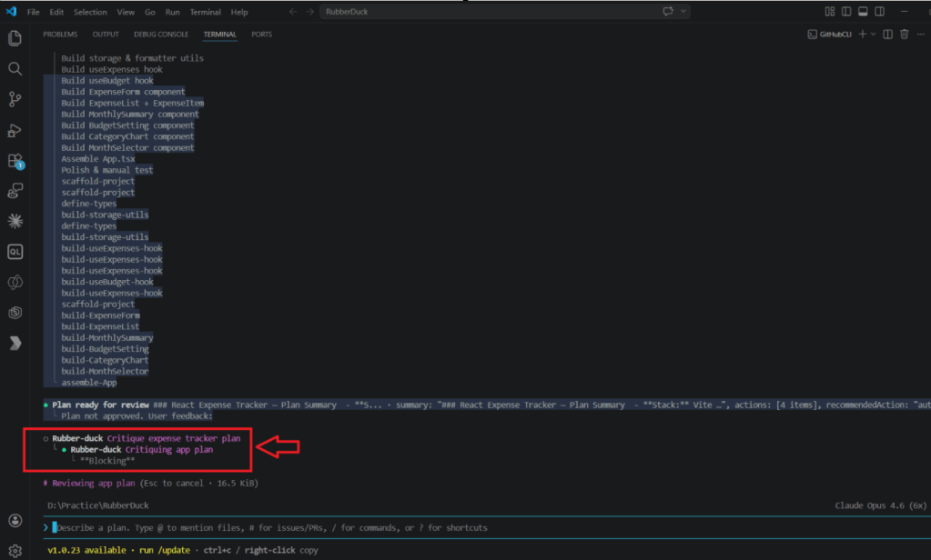Open the Terminal menu in menu bar
The width and height of the screenshot is (931, 560).
coord(205,12)
